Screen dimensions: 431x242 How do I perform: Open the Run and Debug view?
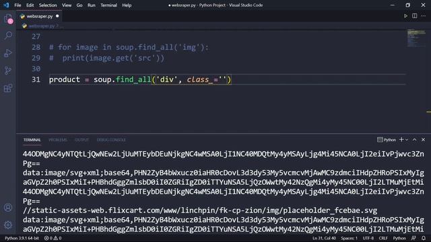8,53
